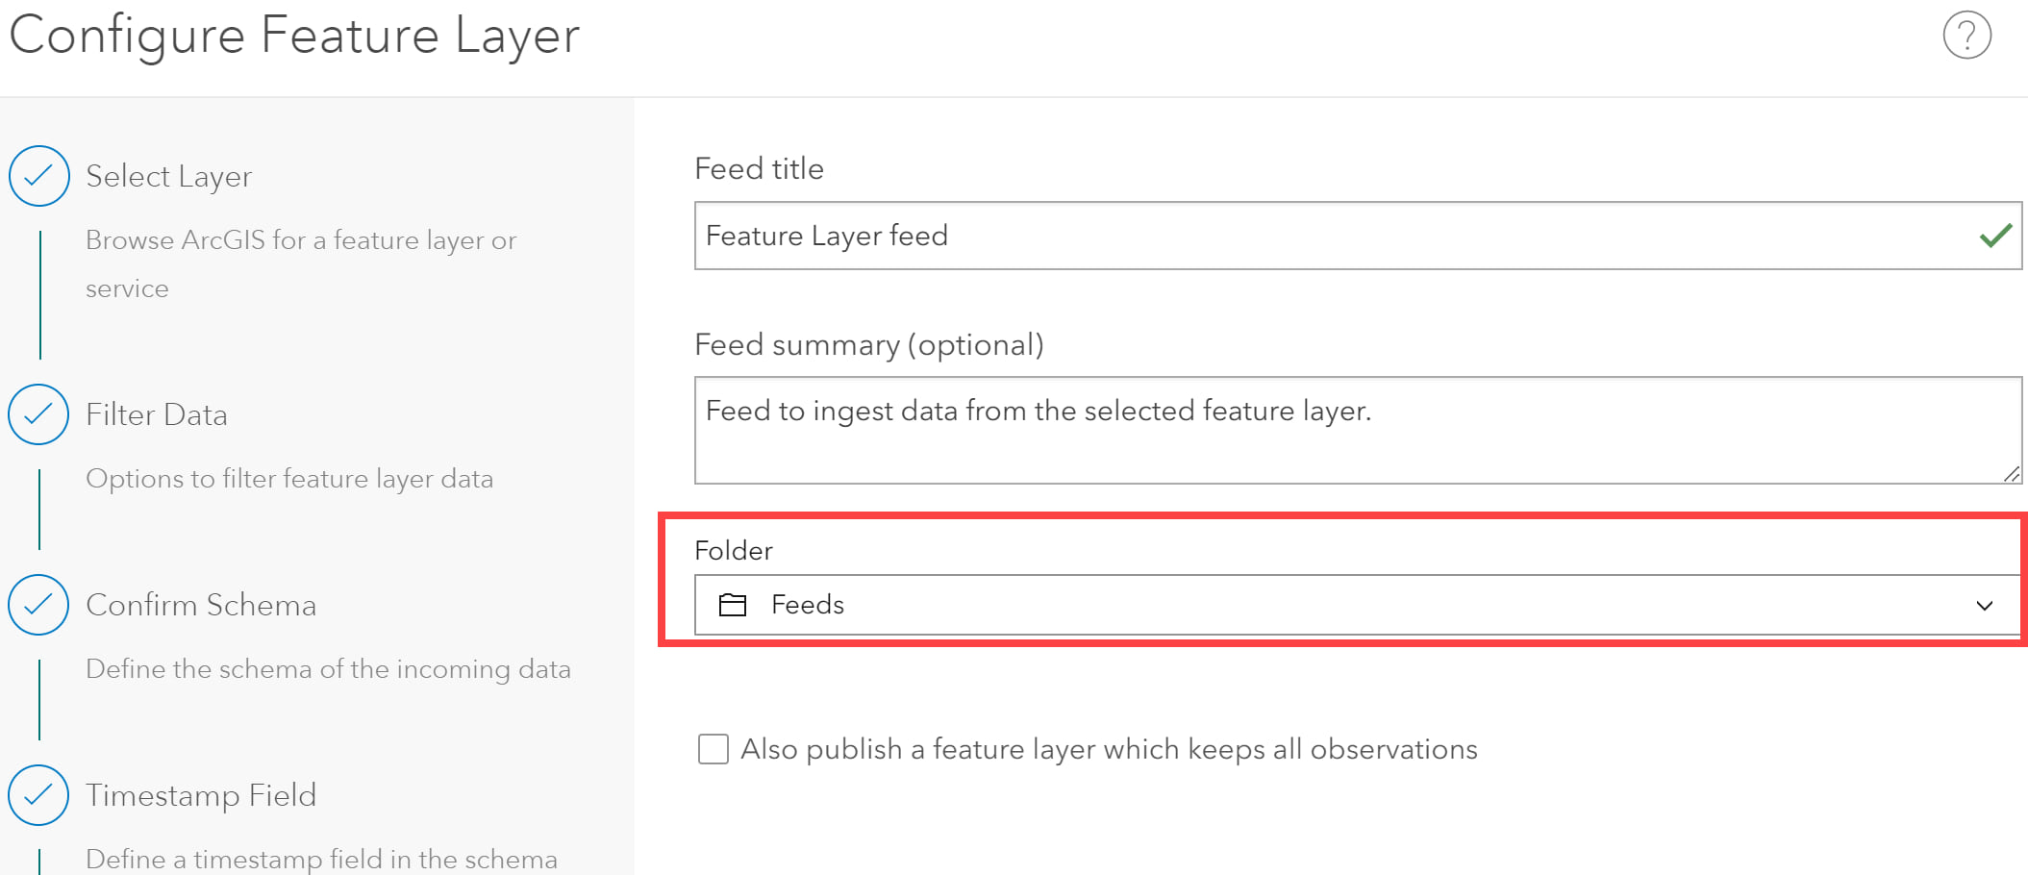The width and height of the screenshot is (2028, 875).
Task: Expand the Folder dropdown chevron arrow
Action: [1984, 606]
